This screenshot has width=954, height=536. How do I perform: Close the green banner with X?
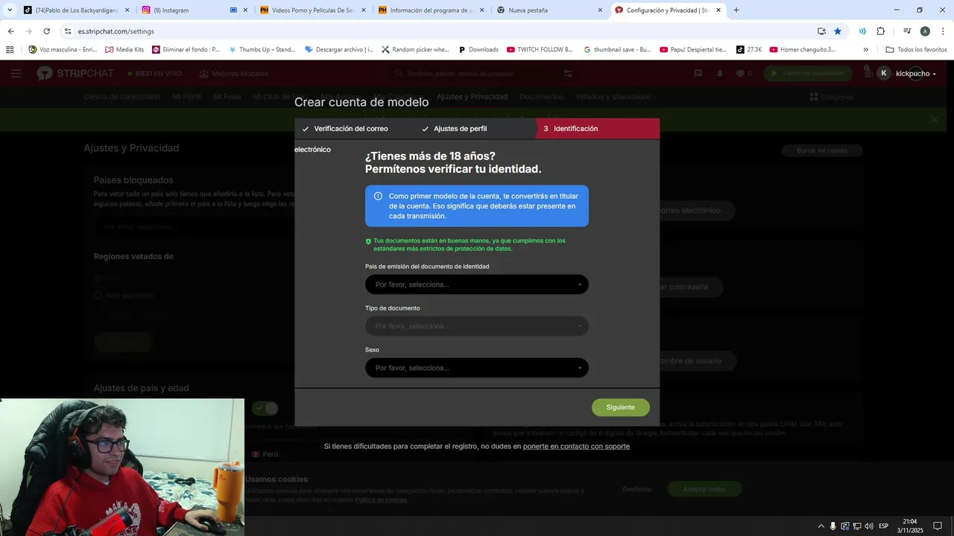(x=935, y=120)
